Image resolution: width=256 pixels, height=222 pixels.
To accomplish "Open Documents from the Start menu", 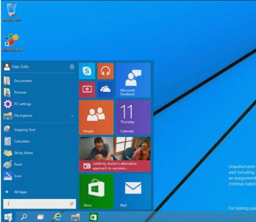I will pos(40,81).
